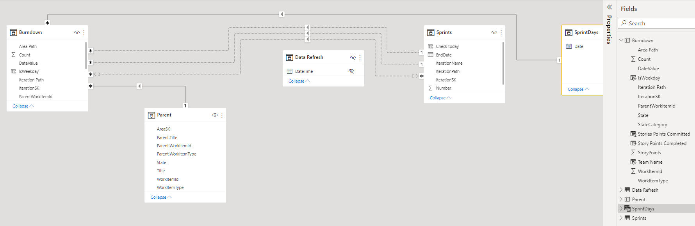Viewport: 695px width, 226px height.
Task: Collapse the Burndown node in Fields list
Action: click(x=621, y=40)
